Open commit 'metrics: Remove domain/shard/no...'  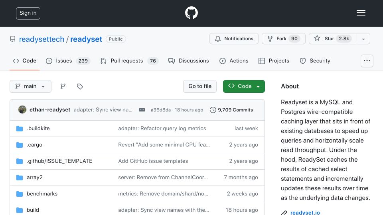tap(163, 194)
